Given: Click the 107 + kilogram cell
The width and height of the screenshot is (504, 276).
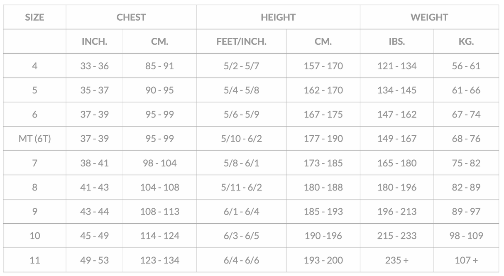Looking at the screenshot, I should [466, 260].
